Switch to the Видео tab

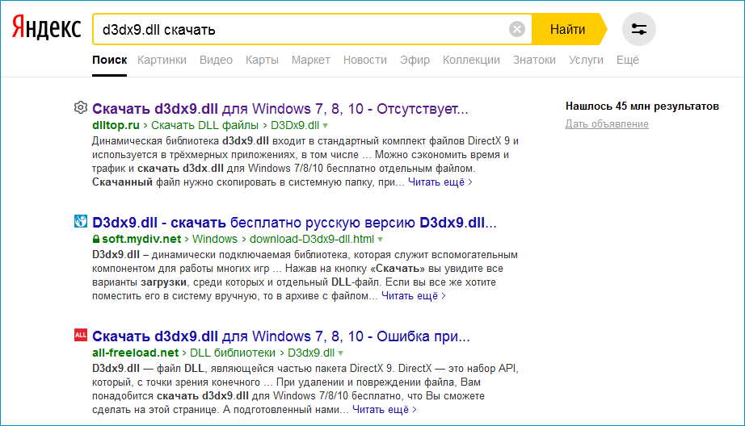point(217,60)
